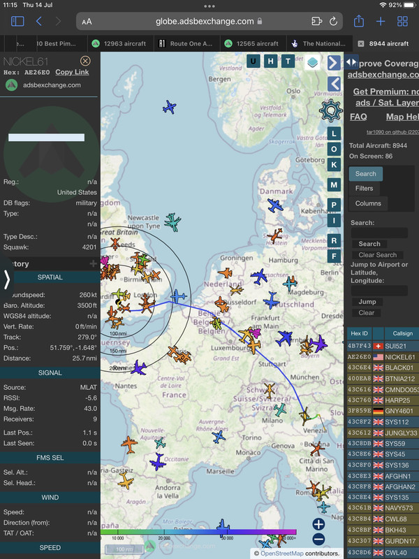Toggle the L map option button
419x559 pixels.
[334, 133]
